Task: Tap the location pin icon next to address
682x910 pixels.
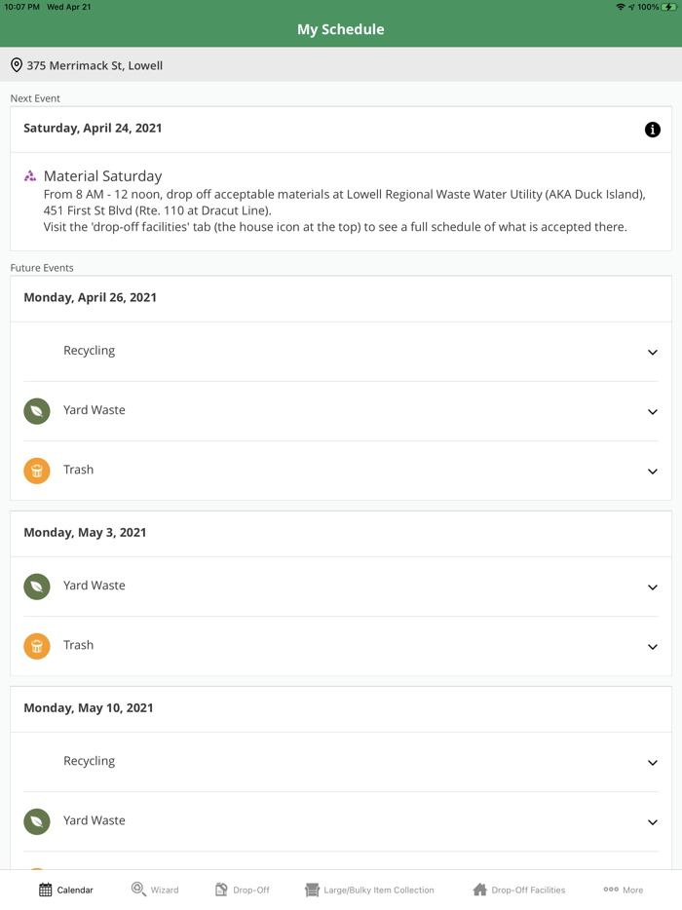Action: pyautogui.click(x=17, y=65)
